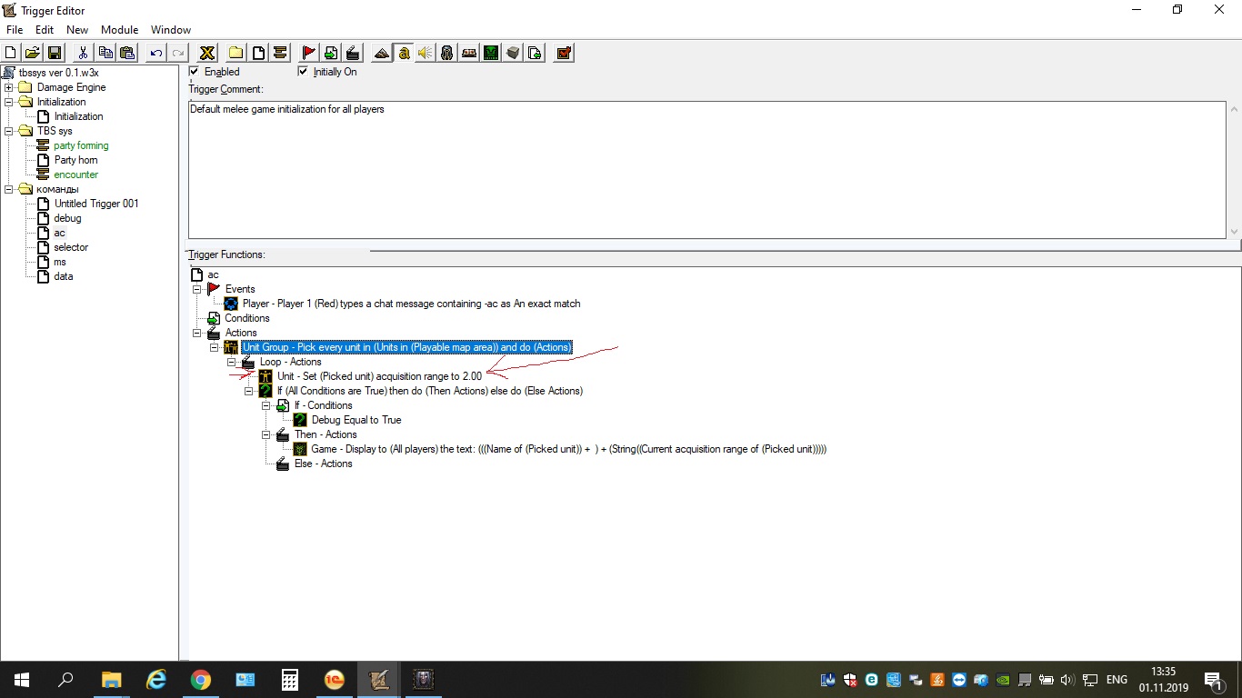Open the Window menu
Screen dimensions: 1242x698
(171, 30)
